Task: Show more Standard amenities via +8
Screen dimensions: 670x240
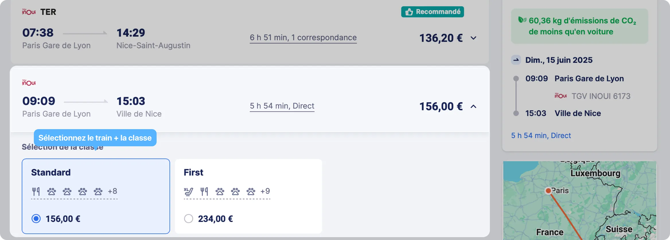Action: pos(112,191)
